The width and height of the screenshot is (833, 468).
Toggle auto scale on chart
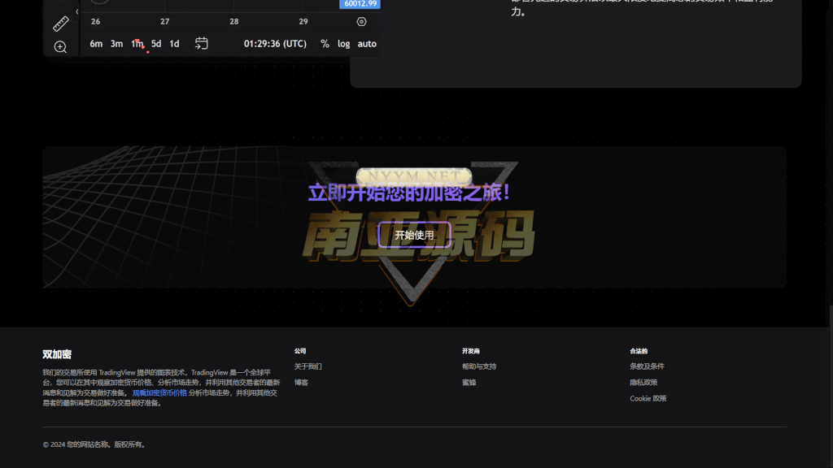tap(367, 44)
